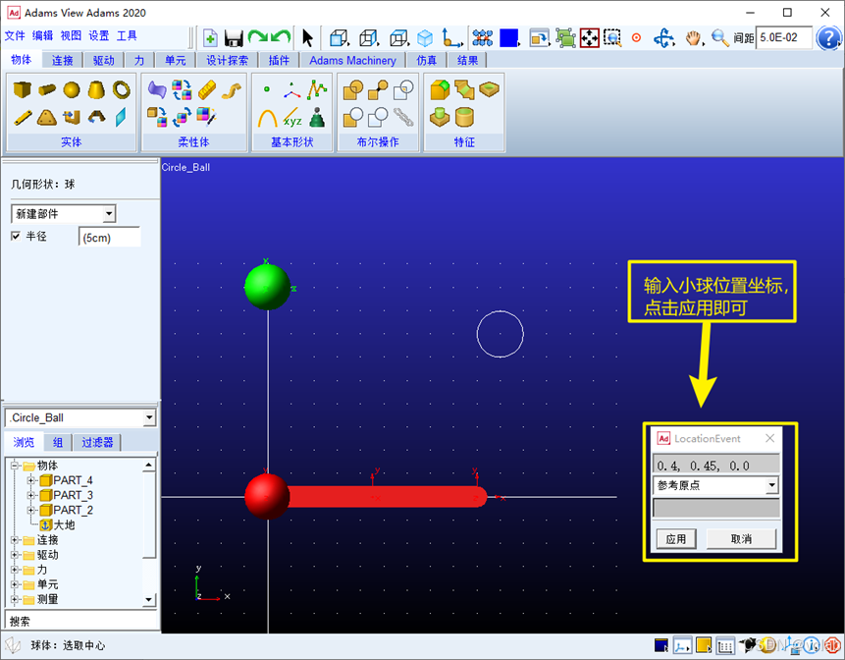Expand the PART_2 tree node
The width and height of the screenshot is (845, 660).
pos(30,510)
